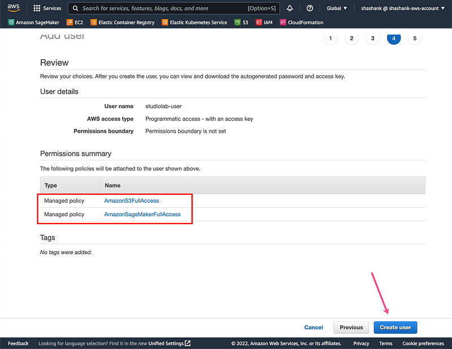This screenshot has height=349, width=452.
Task: Expand the shashank account menu dropdown
Action: (403, 8)
